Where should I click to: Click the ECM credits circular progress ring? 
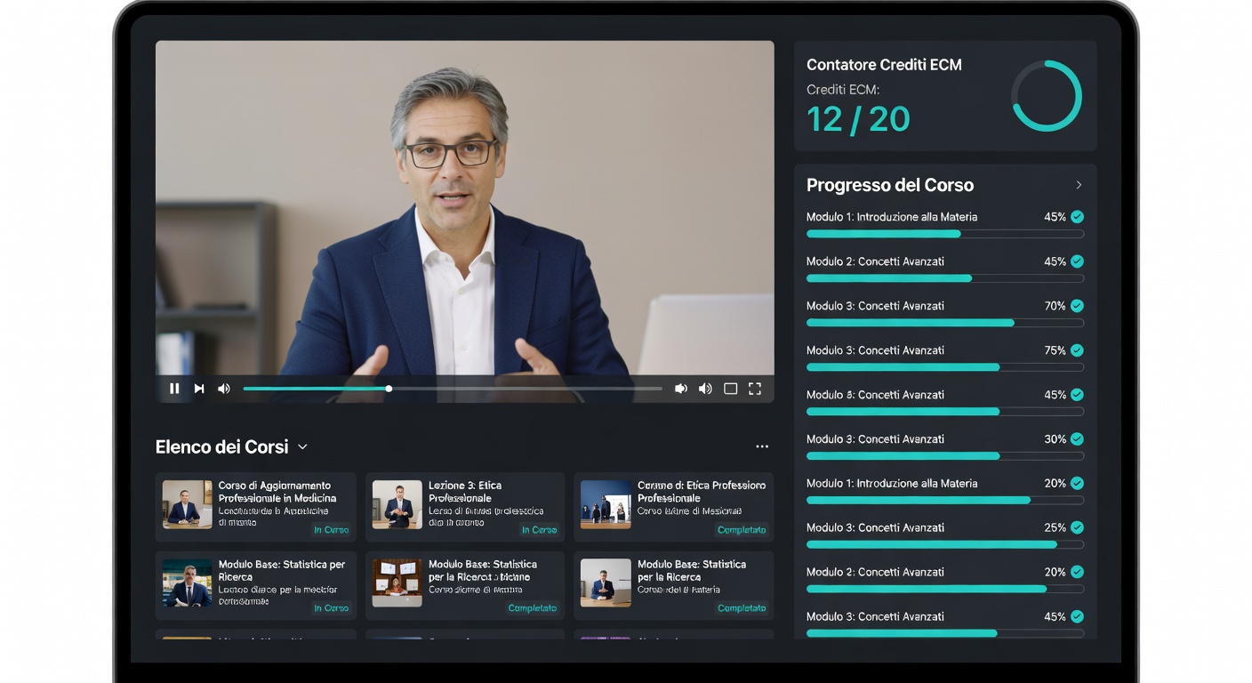(1047, 96)
